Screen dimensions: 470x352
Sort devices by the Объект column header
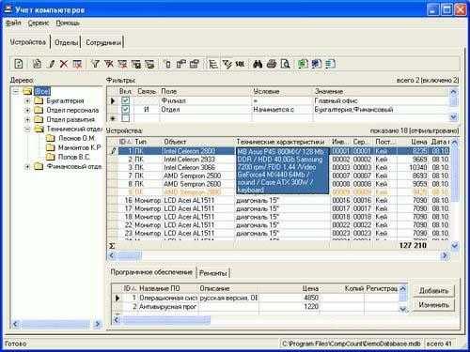pyautogui.click(x=198, y=142)
